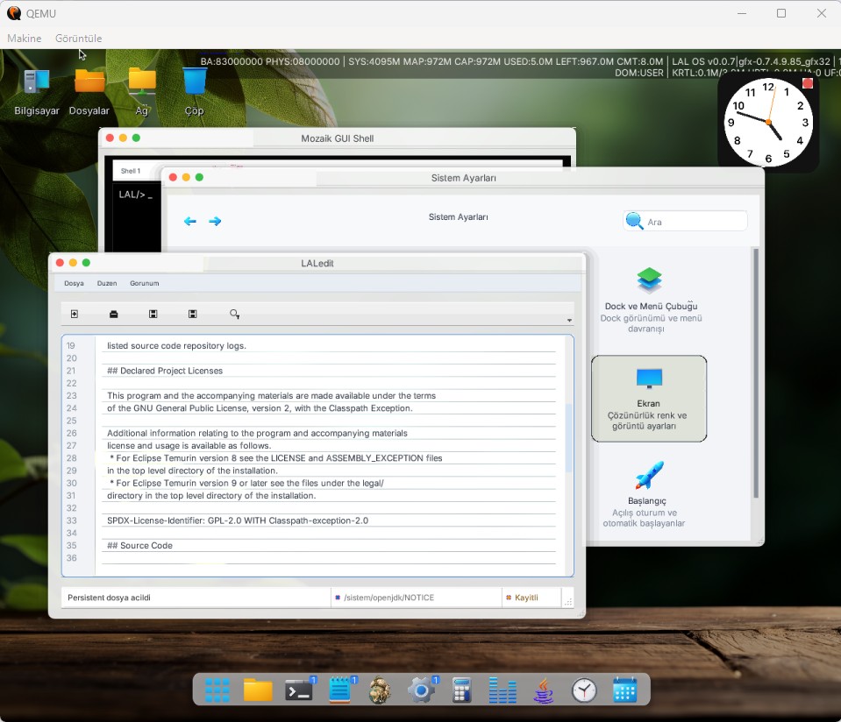The height and width of the screenshot is (722, 841).
Task: Click the line "## Source Code" in editor
Action: click(139, 545)
